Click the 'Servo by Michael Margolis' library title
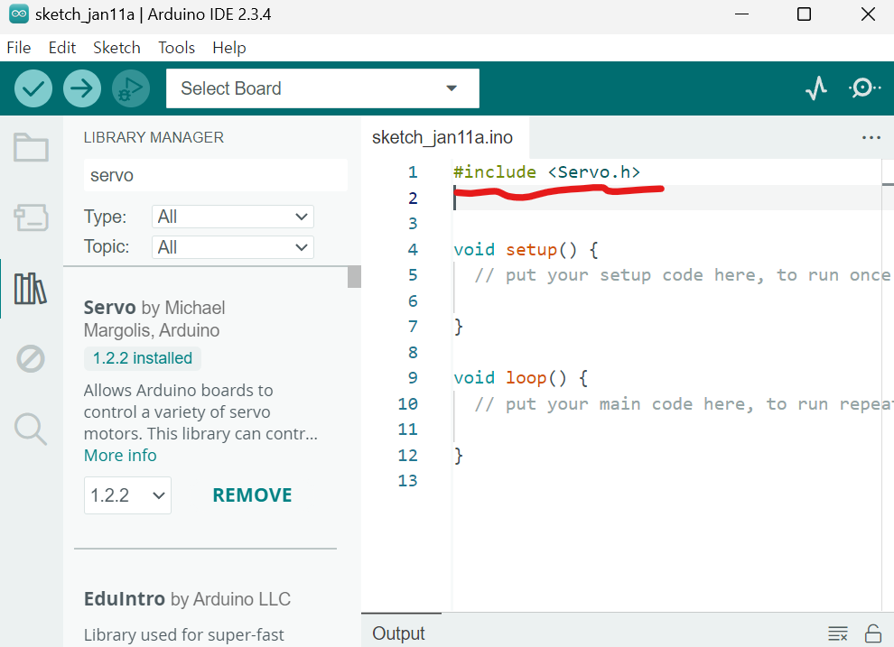This screenshot has height=647, width=894. 154,319
